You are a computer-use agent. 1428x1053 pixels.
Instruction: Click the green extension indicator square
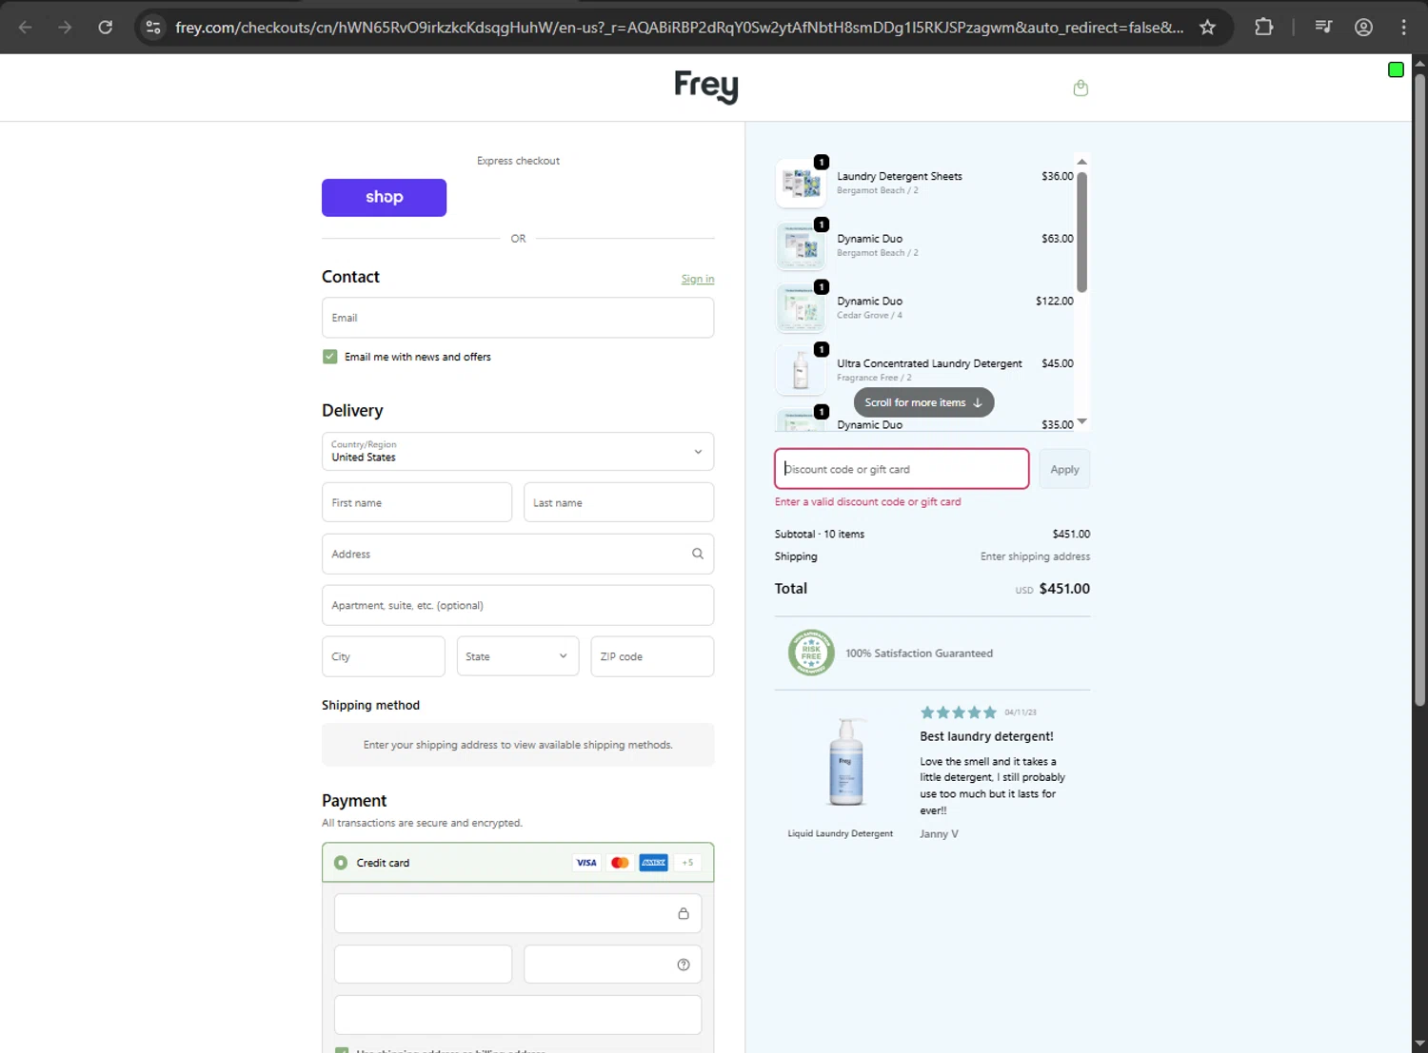pos(1396,69)
